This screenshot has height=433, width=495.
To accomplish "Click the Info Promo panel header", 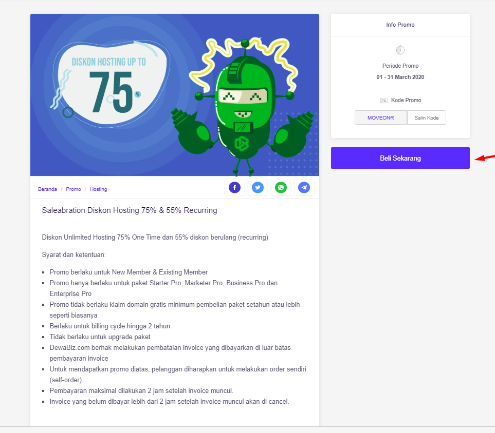I will (400, 25).
